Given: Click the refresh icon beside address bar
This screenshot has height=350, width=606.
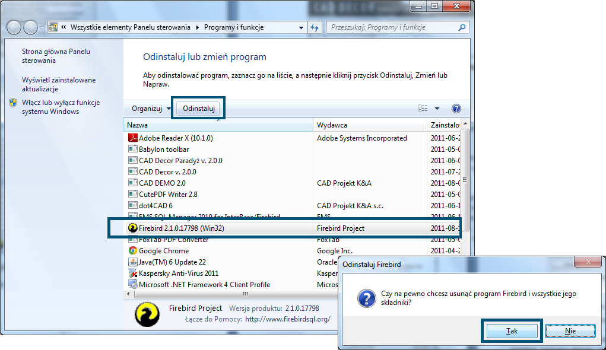Looking at the screenshot, I should pyautogui.click(x=315, y=27).
